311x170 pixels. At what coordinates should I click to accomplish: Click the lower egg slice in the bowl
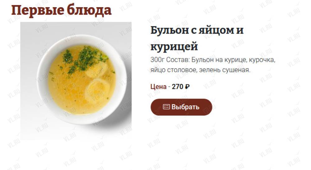click(97, 90)
